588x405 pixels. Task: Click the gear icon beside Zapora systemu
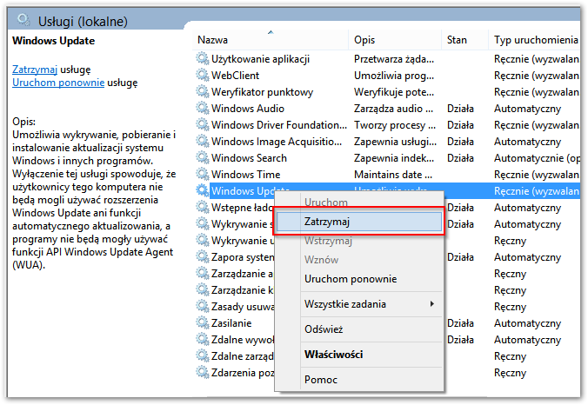[x=203, y=256]
